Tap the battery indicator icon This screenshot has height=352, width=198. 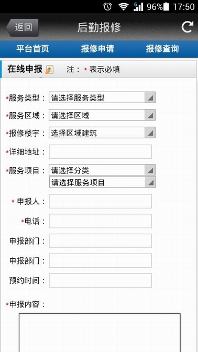point(166,7)
